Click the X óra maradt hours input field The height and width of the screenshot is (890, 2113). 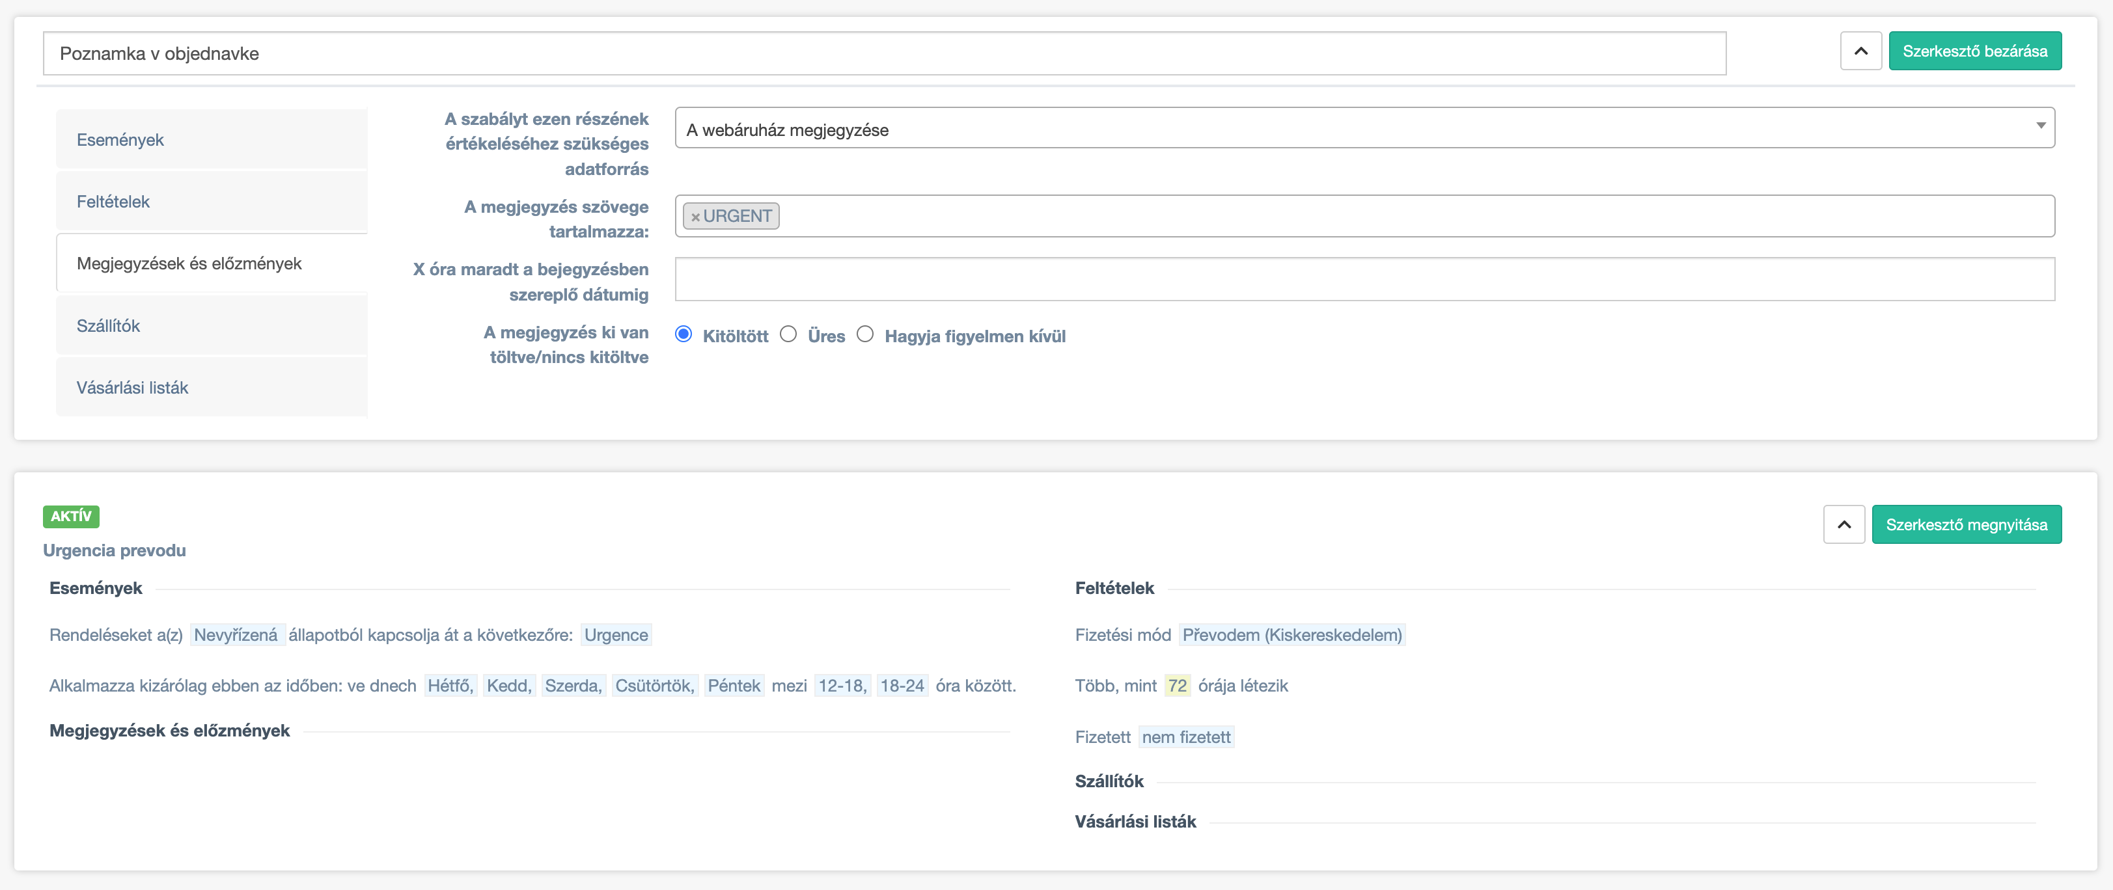[1364, 278]
